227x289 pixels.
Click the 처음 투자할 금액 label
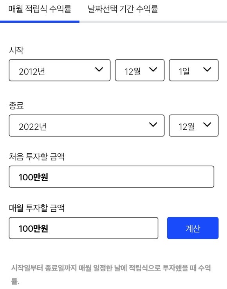click(37, 157)
